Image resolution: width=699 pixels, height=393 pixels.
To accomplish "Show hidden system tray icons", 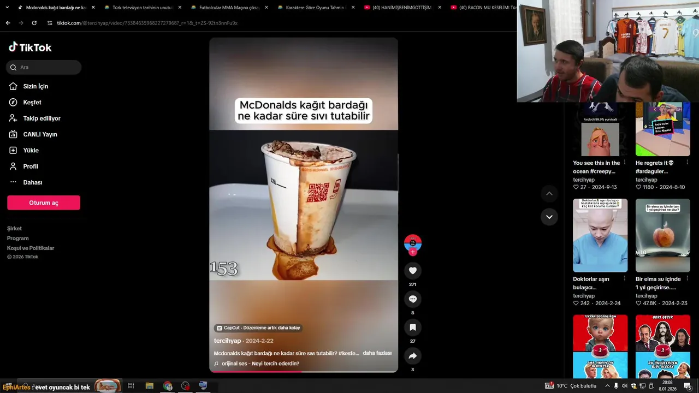I will [607, 386].
